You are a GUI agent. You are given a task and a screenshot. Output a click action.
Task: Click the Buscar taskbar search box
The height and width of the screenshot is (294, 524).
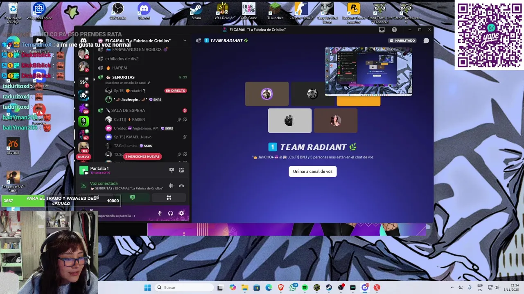[184, 287]
